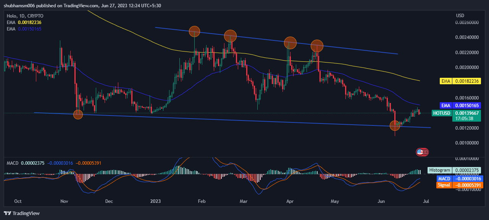The image size is (489, 220).
Task: Click the Jun label on time axis
Action: [381, 201]
